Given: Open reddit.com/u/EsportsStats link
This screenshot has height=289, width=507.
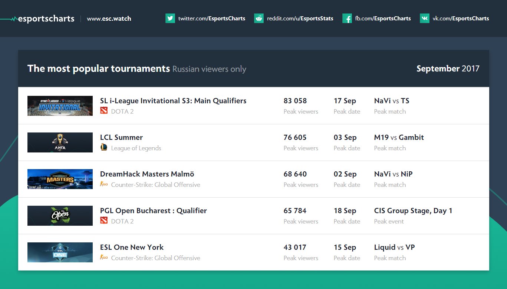Looking at the screenshot, I should pyautogui.click(x=300, y=19).
